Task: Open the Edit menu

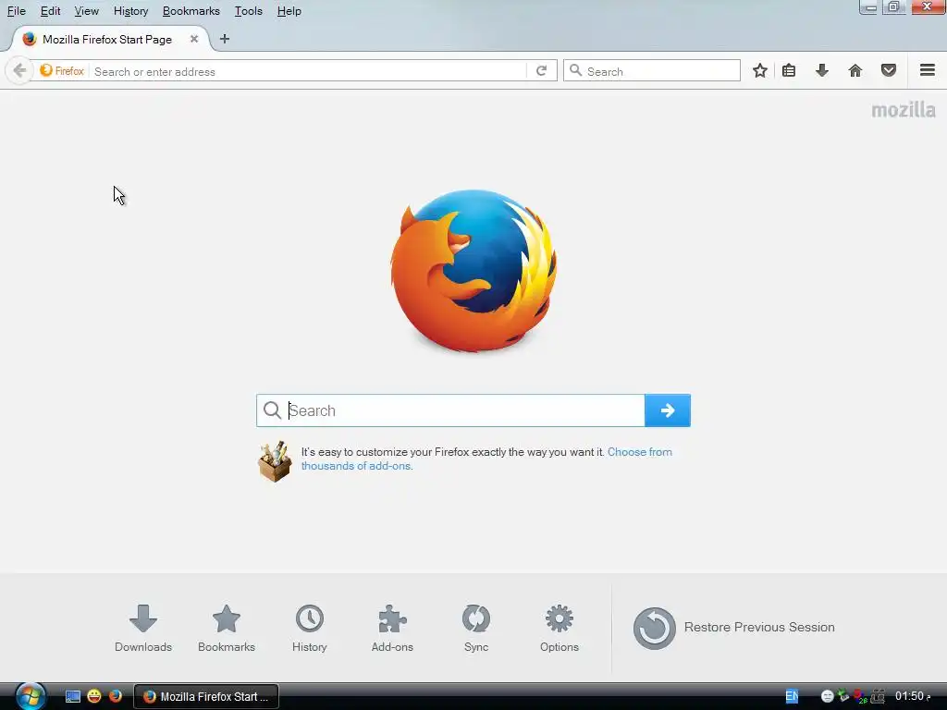Action: pos(50,11)
